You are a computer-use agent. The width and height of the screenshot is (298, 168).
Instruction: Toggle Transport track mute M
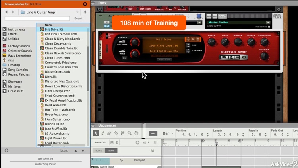[152, 150]
